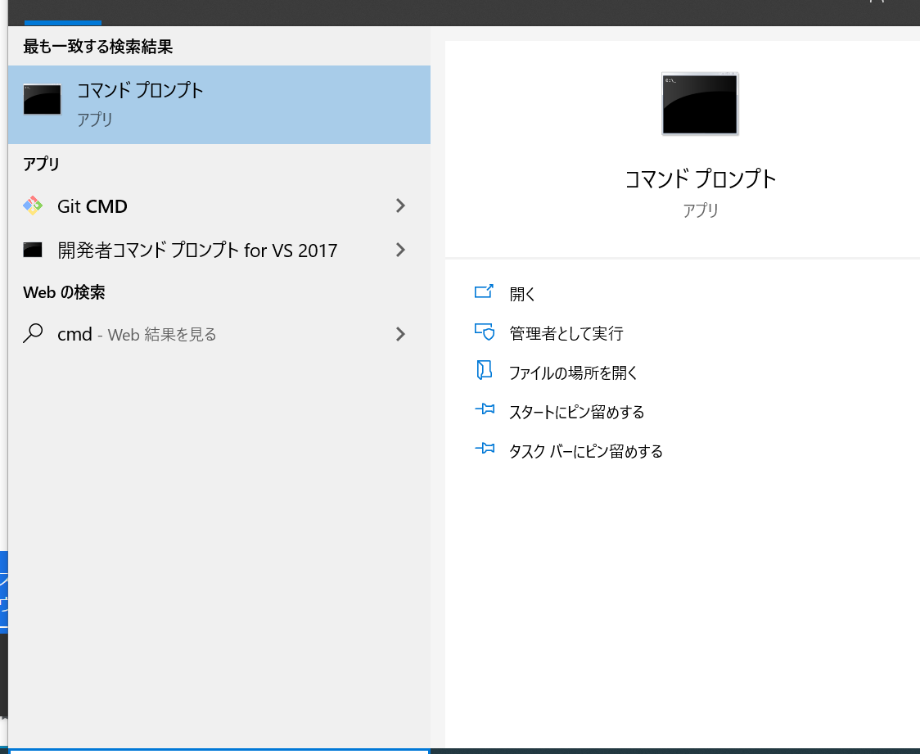Click the 管理者として実行 shield icon
Viewport: 920px width, 754px height.
tap(485, 331)
